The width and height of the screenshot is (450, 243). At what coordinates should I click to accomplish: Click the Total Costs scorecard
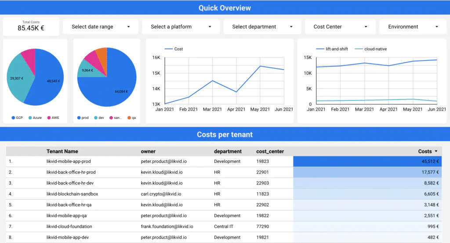tap(31, 26)
